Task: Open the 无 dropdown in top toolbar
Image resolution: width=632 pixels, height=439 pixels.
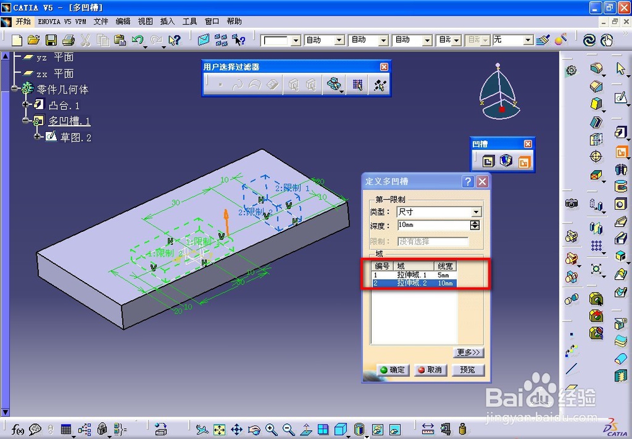Action: pyautogui.click(x=528, y=40)
